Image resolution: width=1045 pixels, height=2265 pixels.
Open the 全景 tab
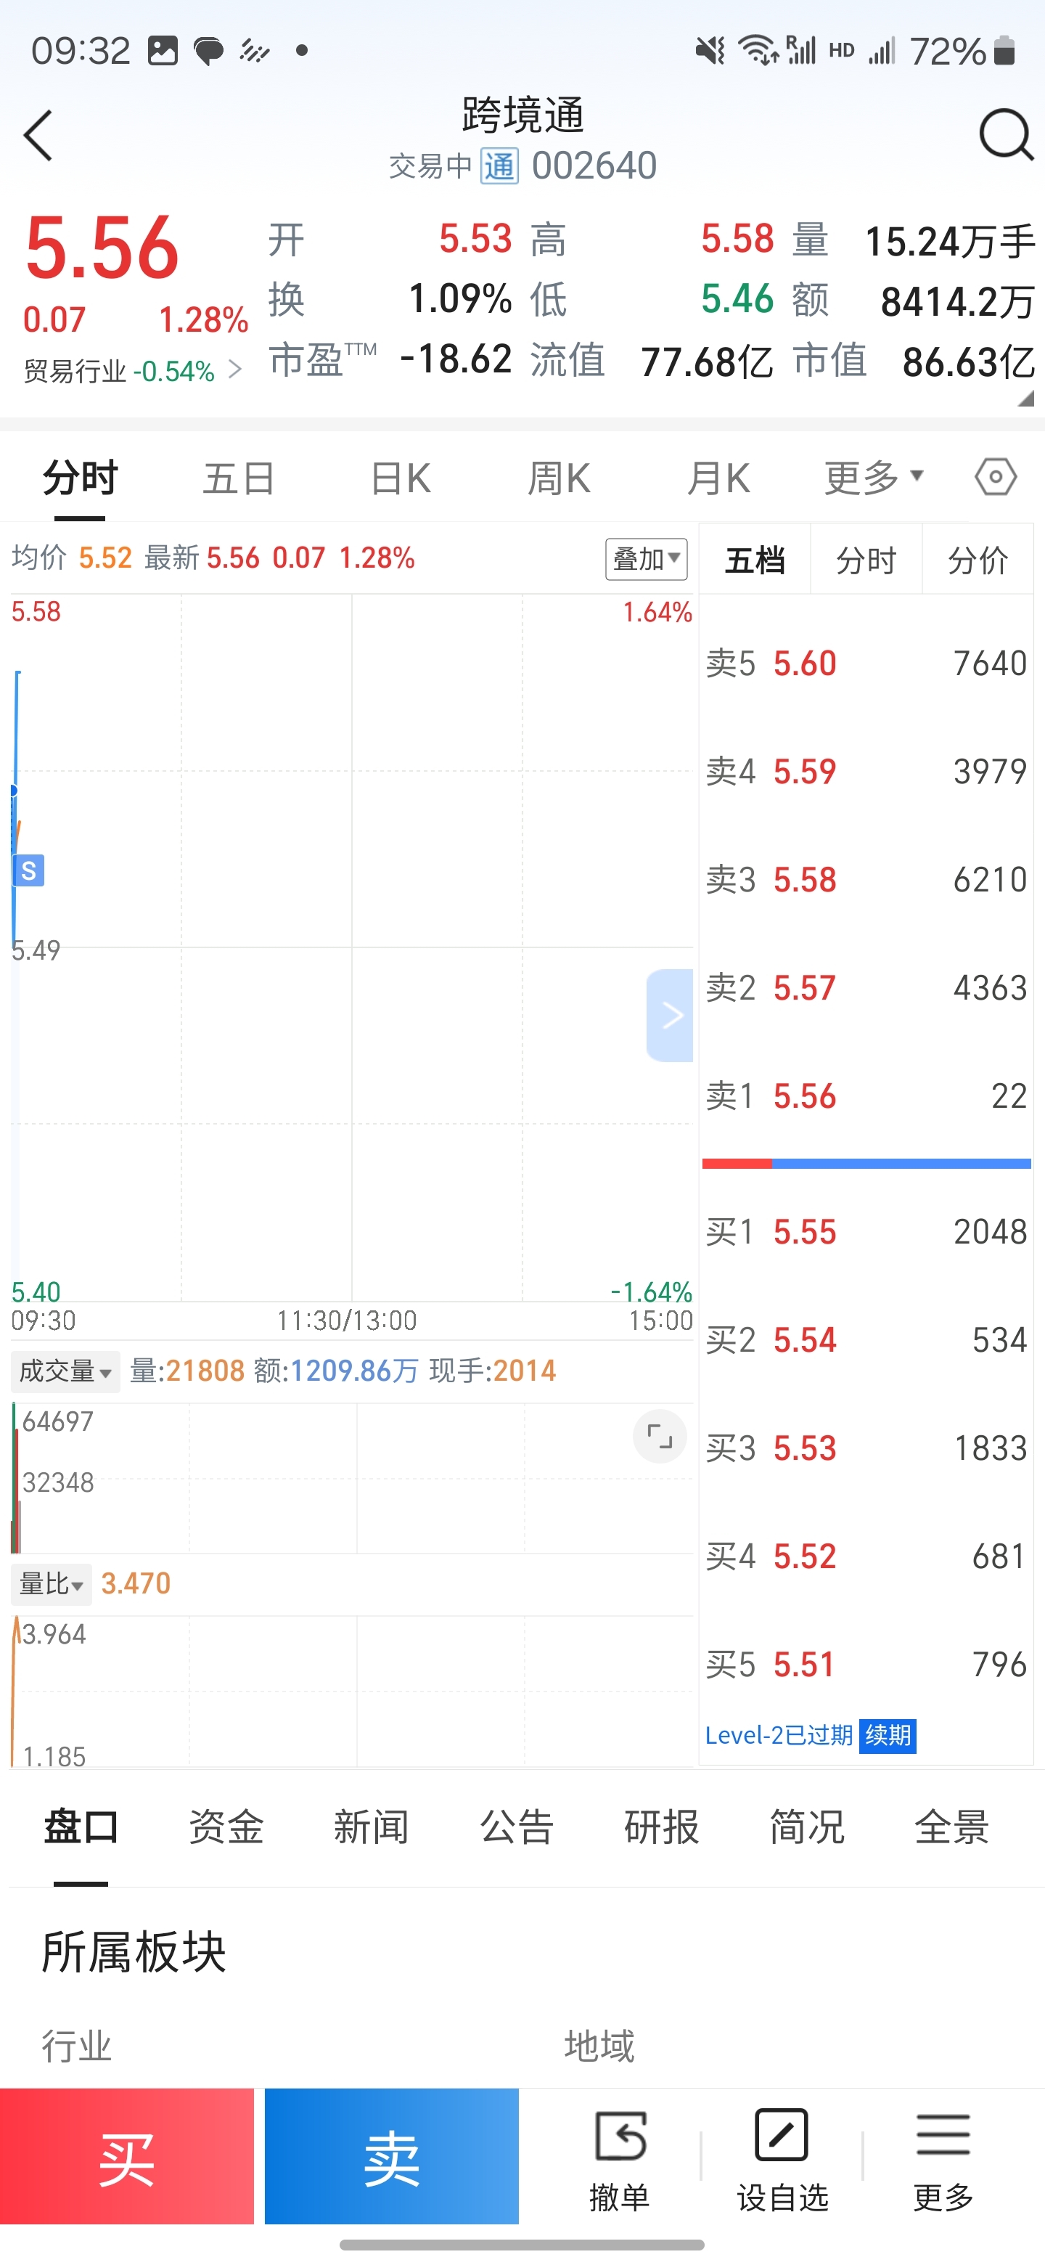(952, 1827)
